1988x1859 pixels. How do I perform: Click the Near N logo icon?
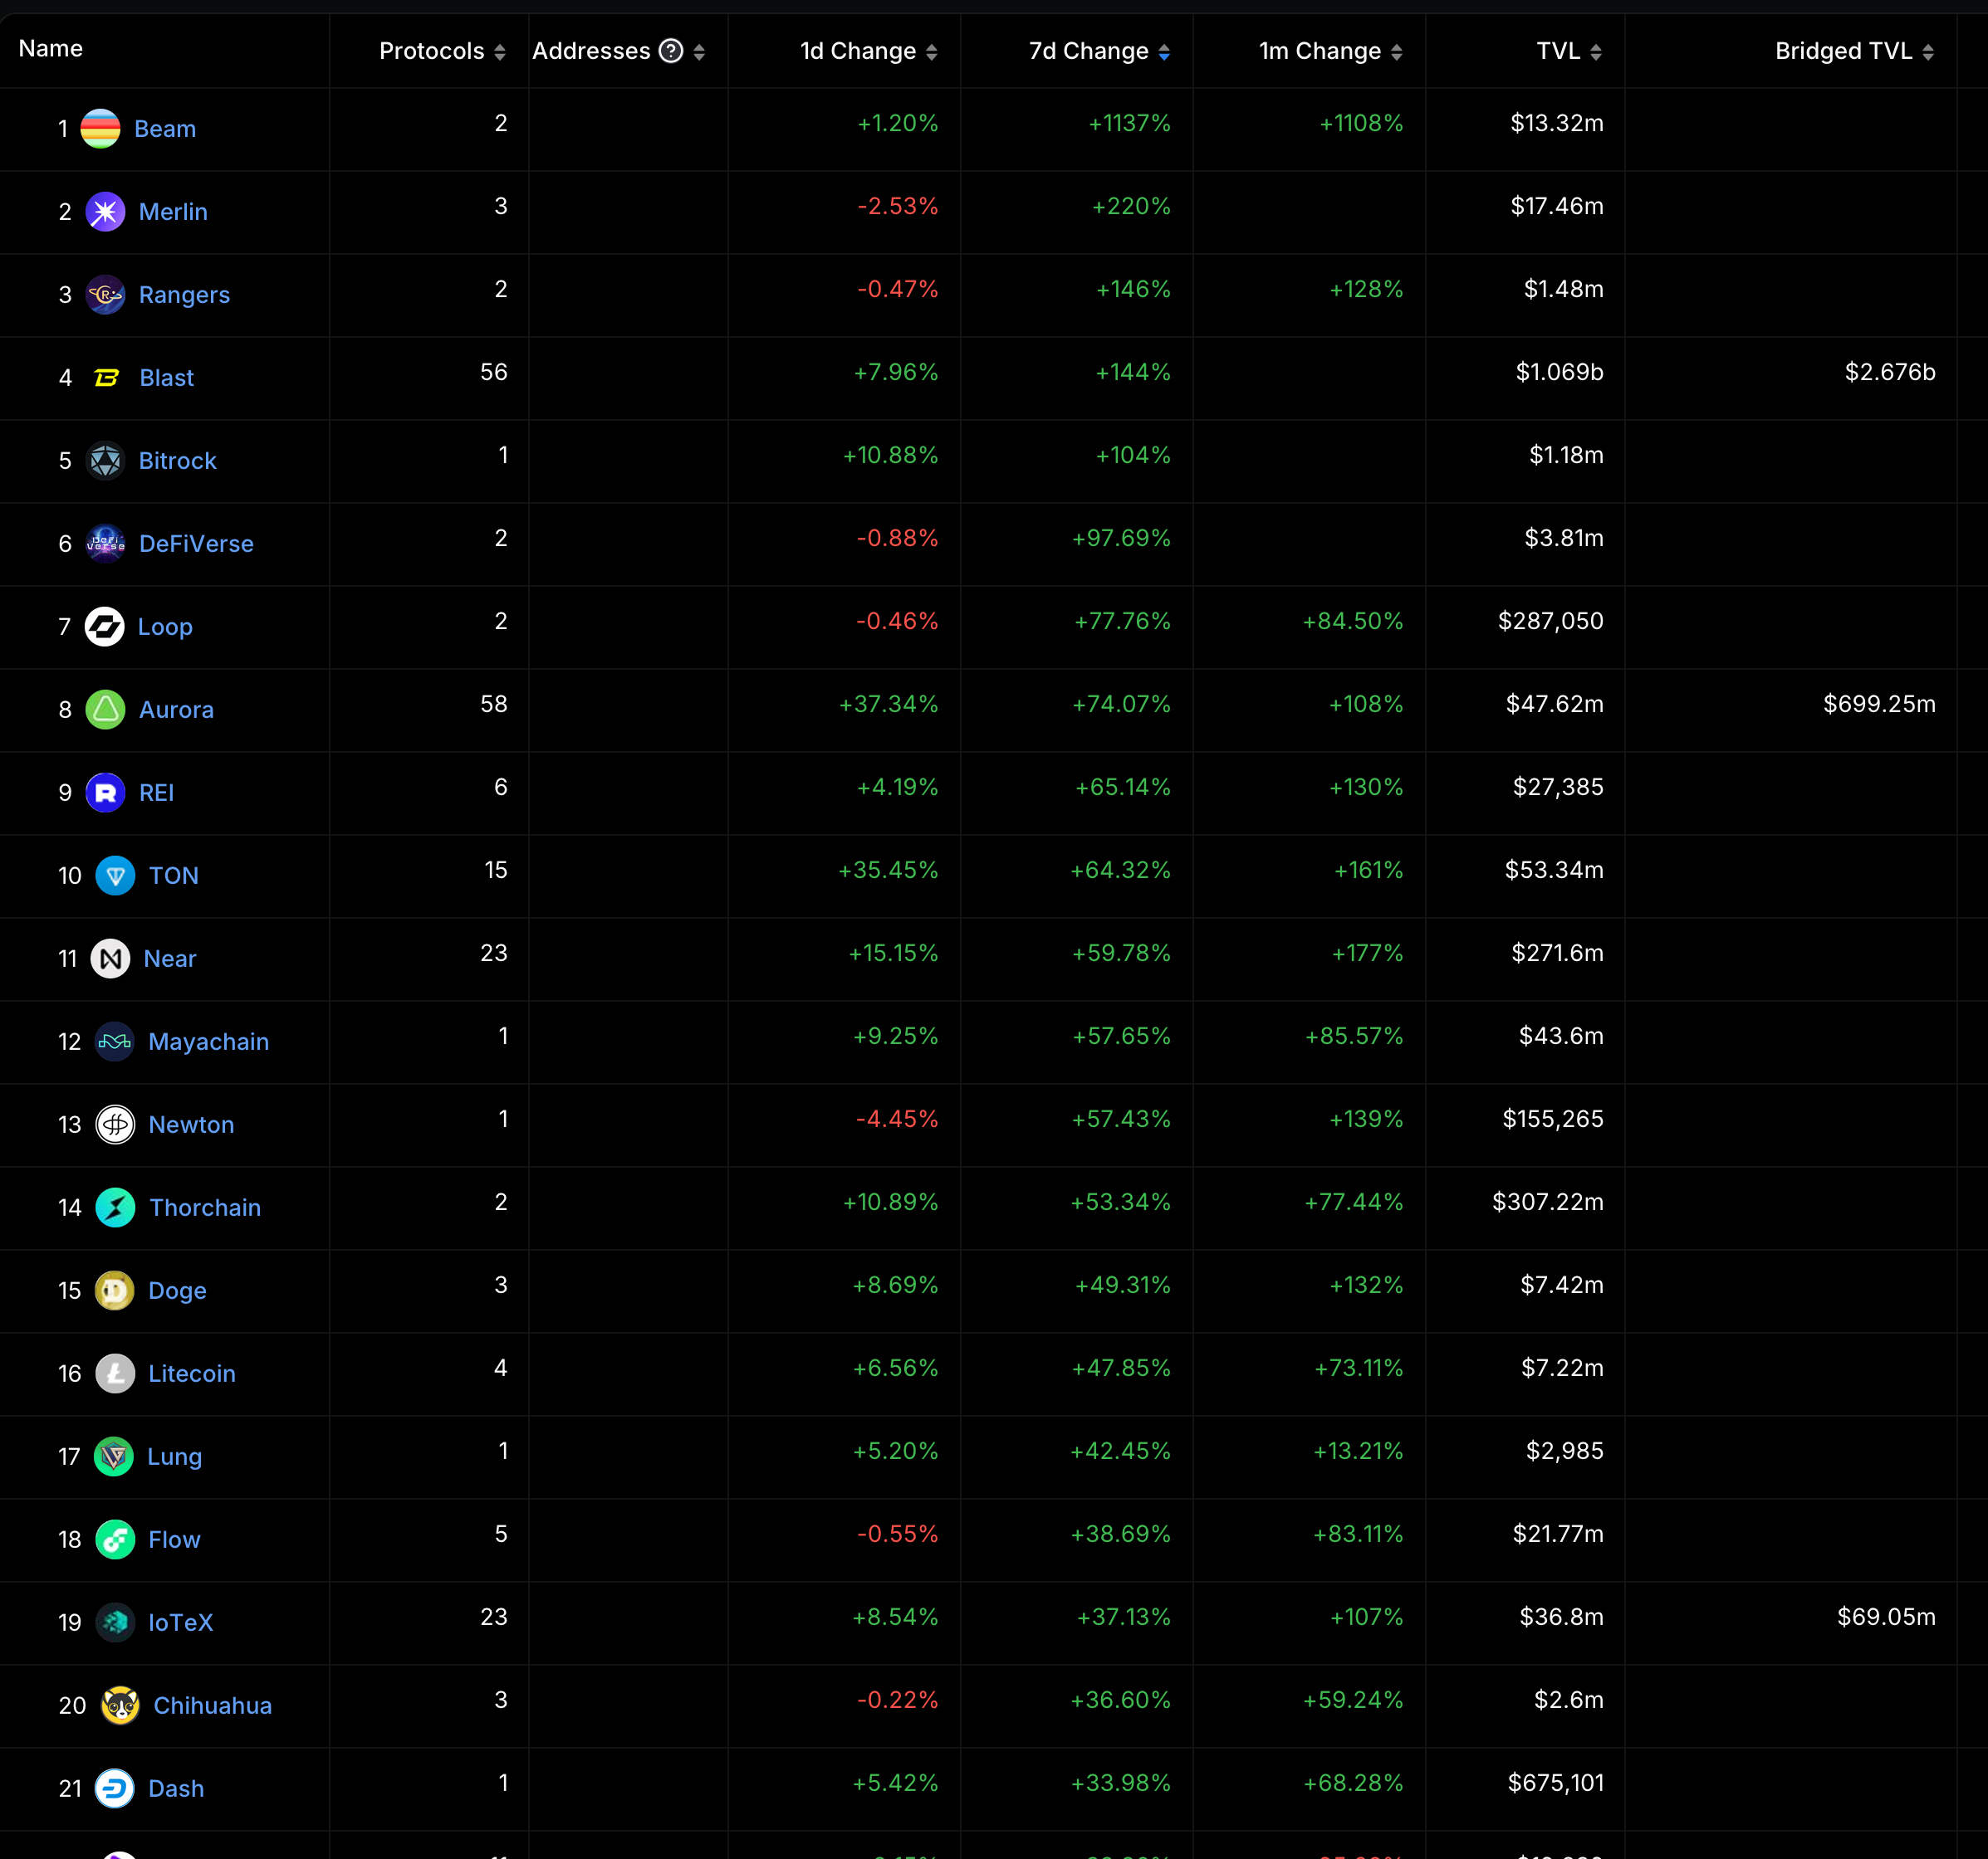110,959
